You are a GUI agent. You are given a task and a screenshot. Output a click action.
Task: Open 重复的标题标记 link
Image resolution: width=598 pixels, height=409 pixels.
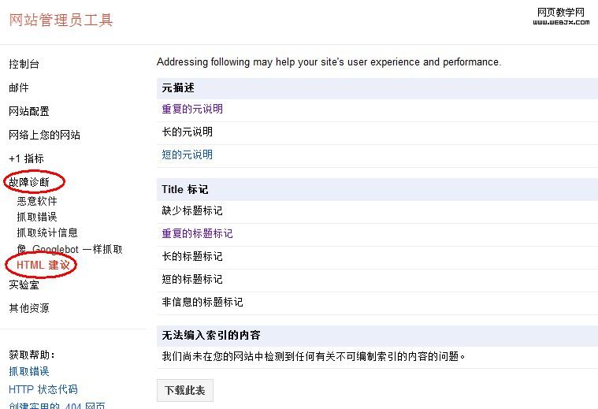(x=198, y=233)
